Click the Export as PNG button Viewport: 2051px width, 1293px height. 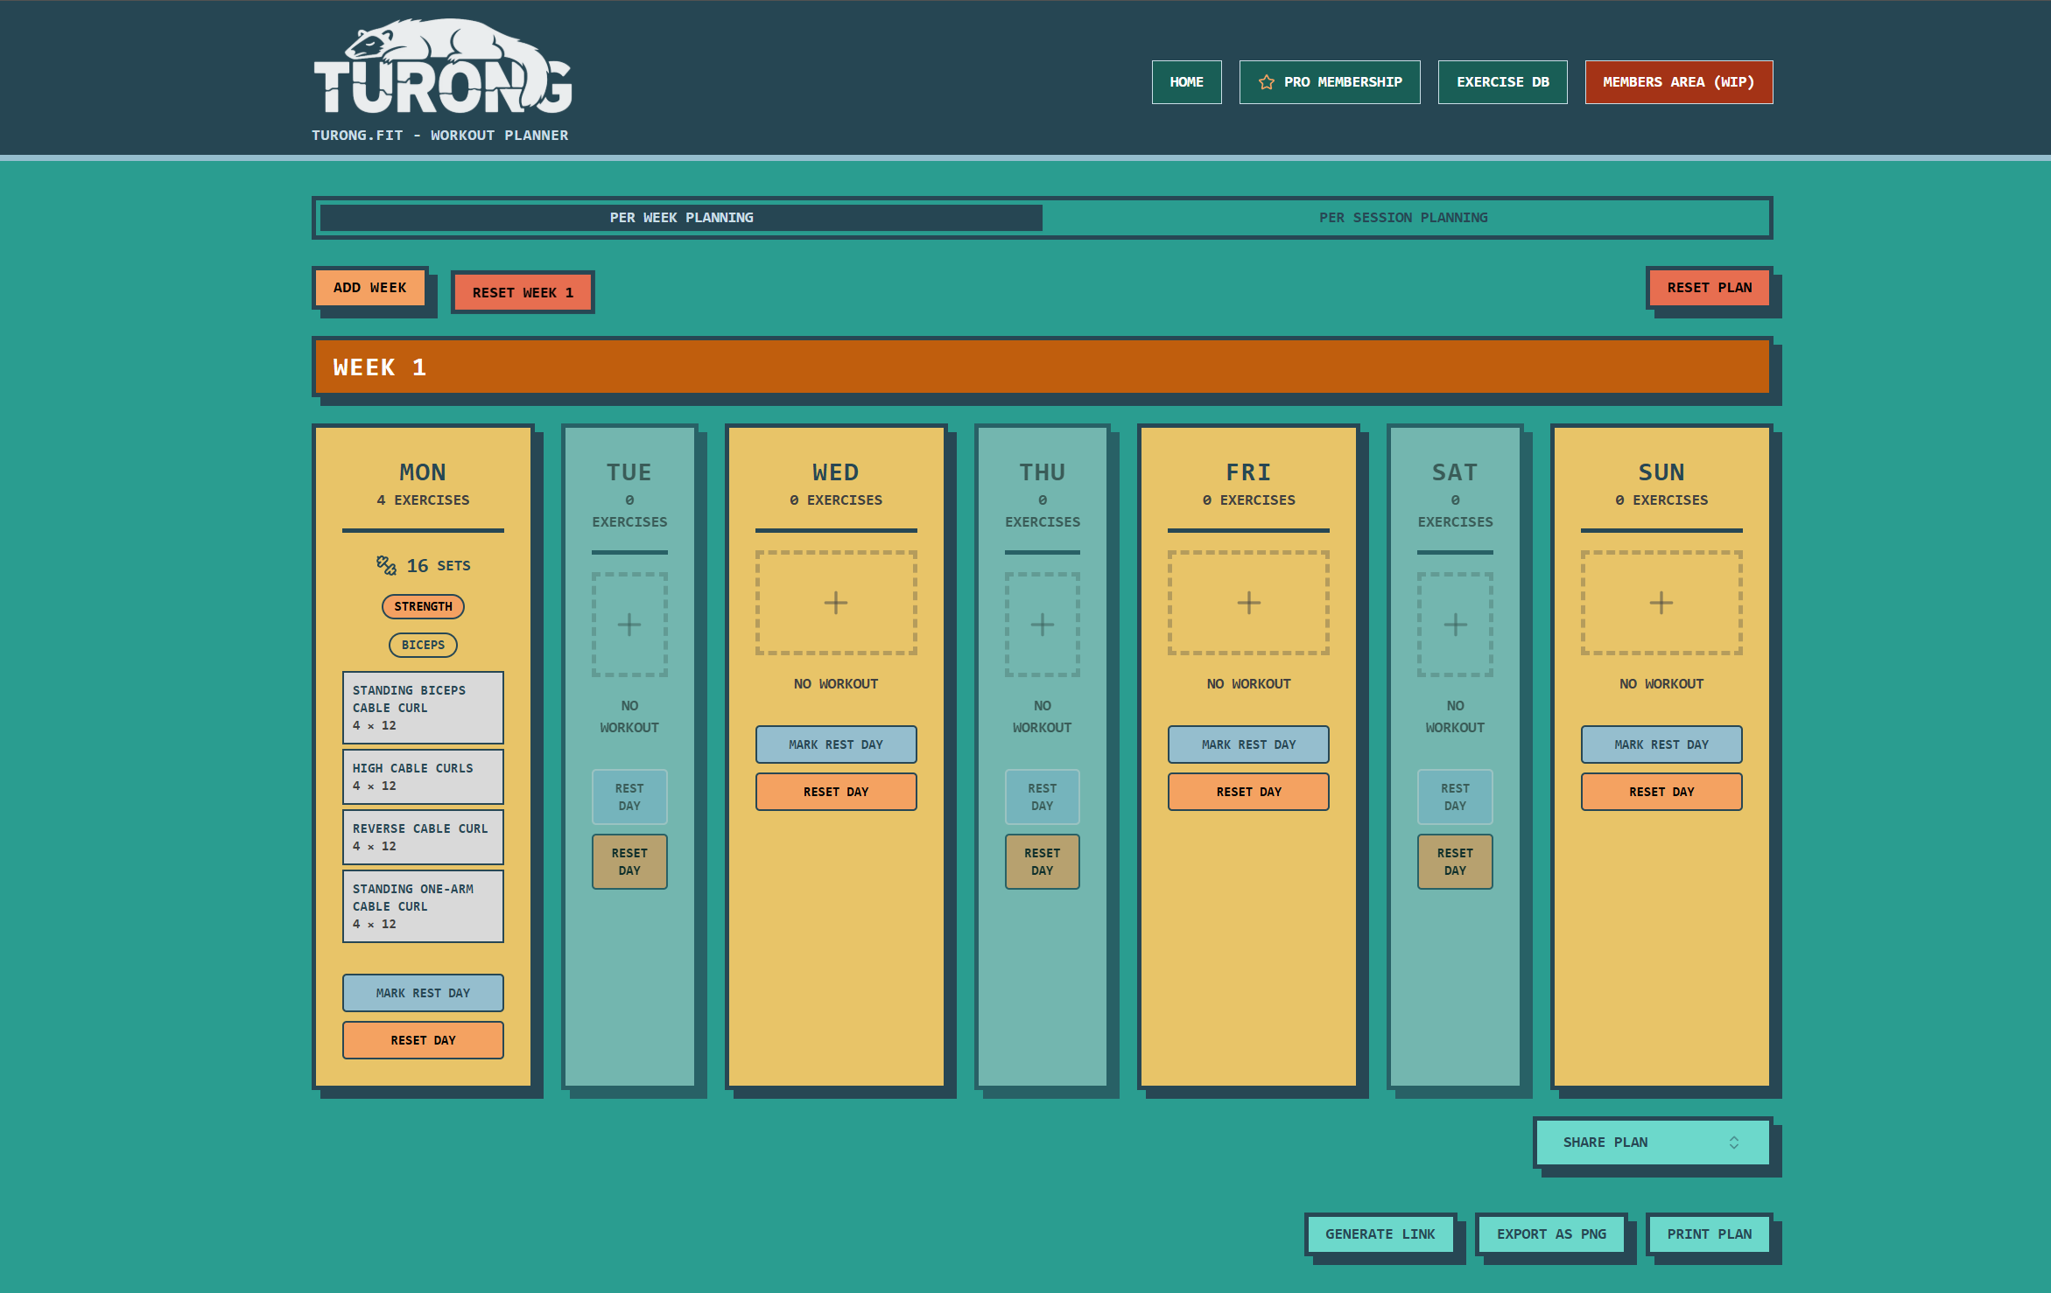click(x=1550, y=1234)
